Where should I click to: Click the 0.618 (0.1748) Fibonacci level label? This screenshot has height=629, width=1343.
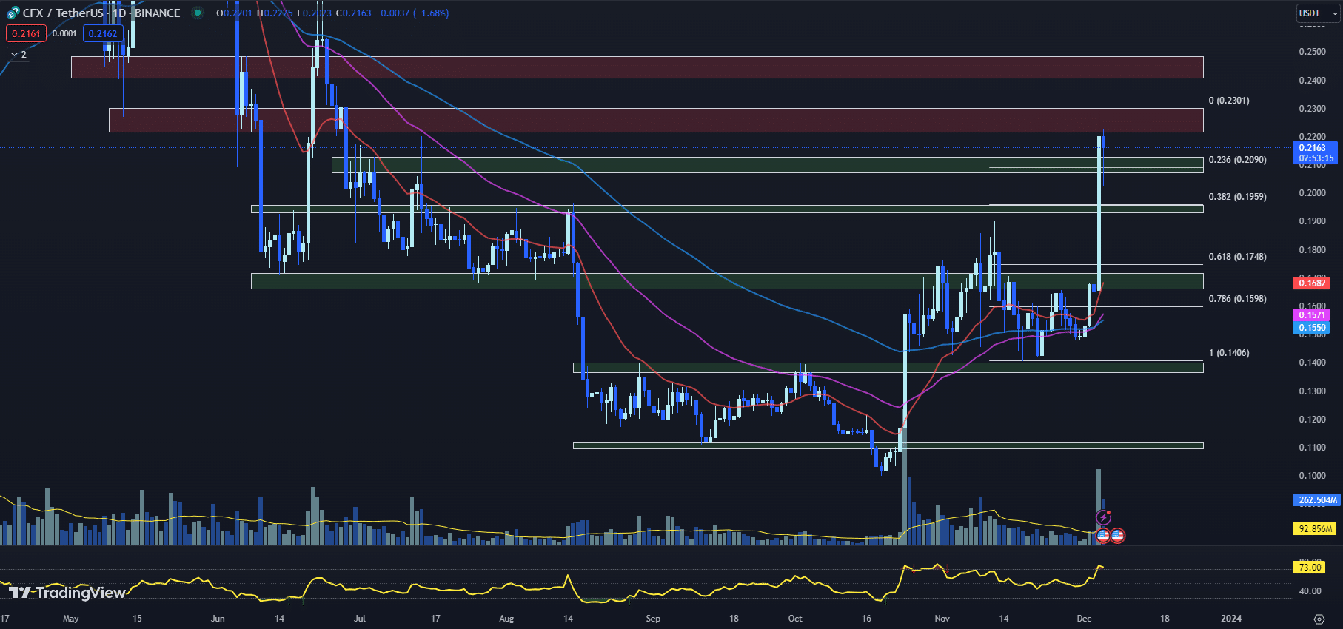pos(1237,257)
